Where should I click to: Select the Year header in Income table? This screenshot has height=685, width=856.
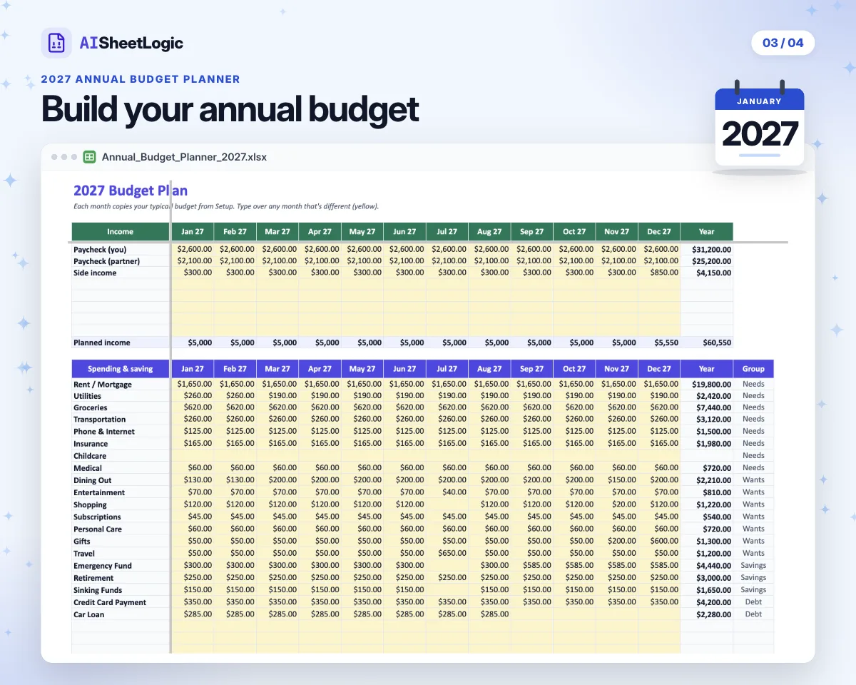[x=706, y=231]
